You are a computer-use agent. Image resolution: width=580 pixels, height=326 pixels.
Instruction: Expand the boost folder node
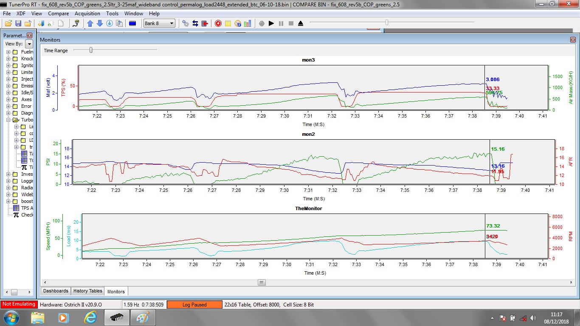pos(8,201)
